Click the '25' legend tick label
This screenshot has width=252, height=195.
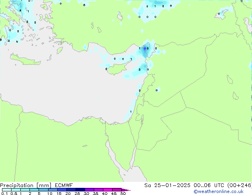click(77, 193)
